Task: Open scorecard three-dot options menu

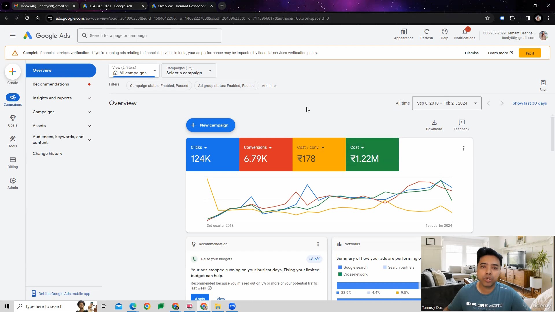Action: 464,148
